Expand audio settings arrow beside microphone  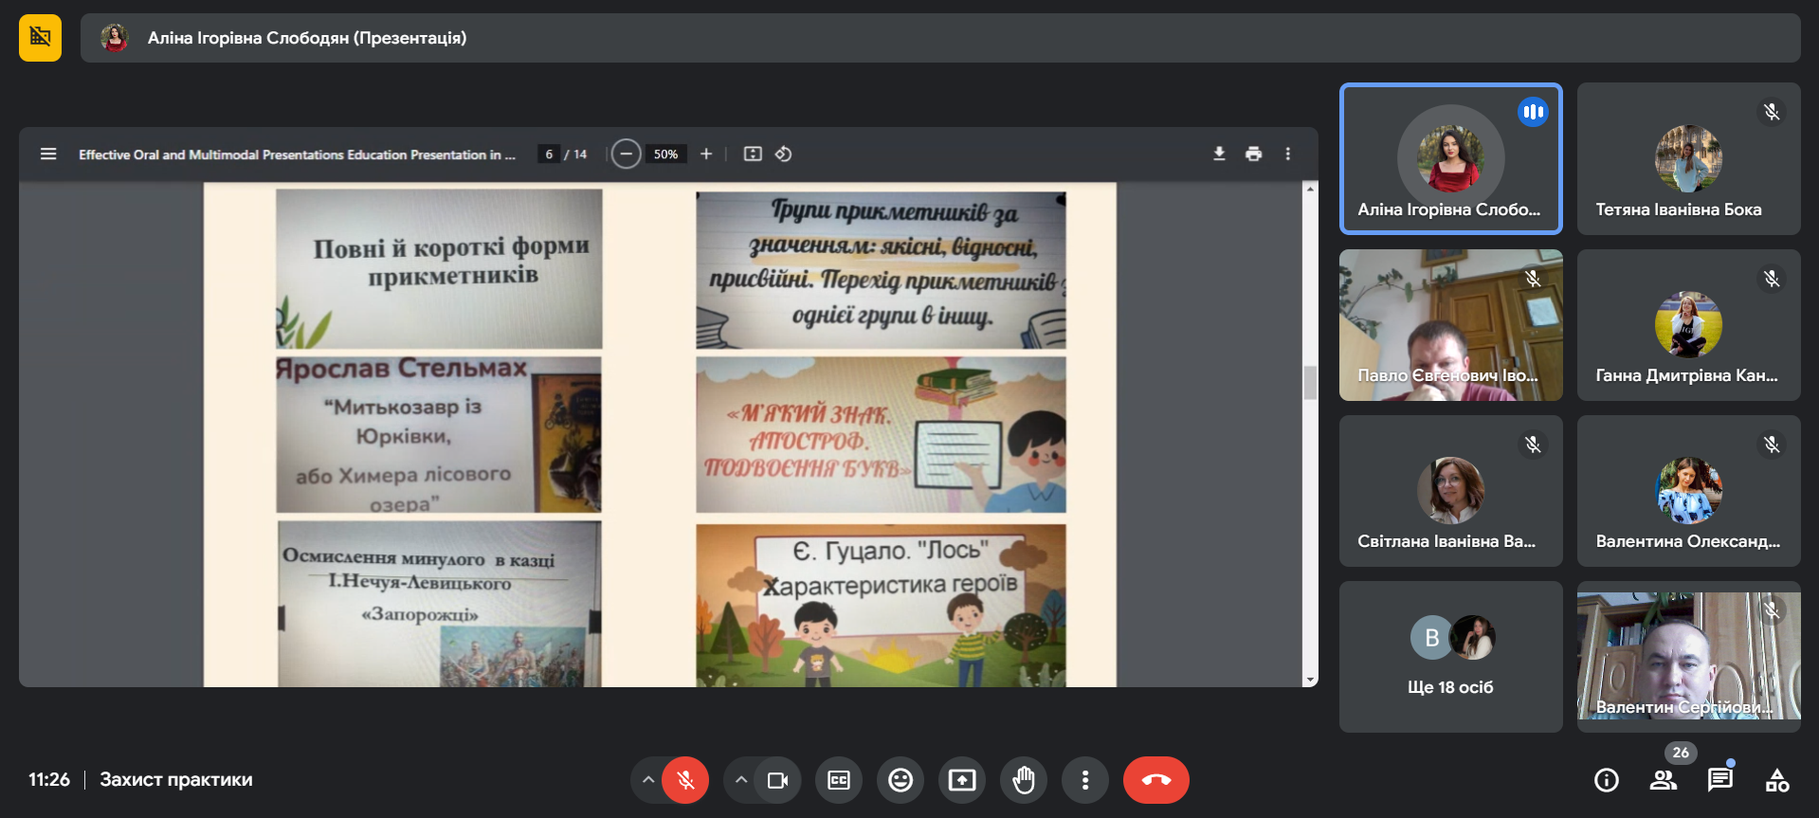(x=647, y=780)
